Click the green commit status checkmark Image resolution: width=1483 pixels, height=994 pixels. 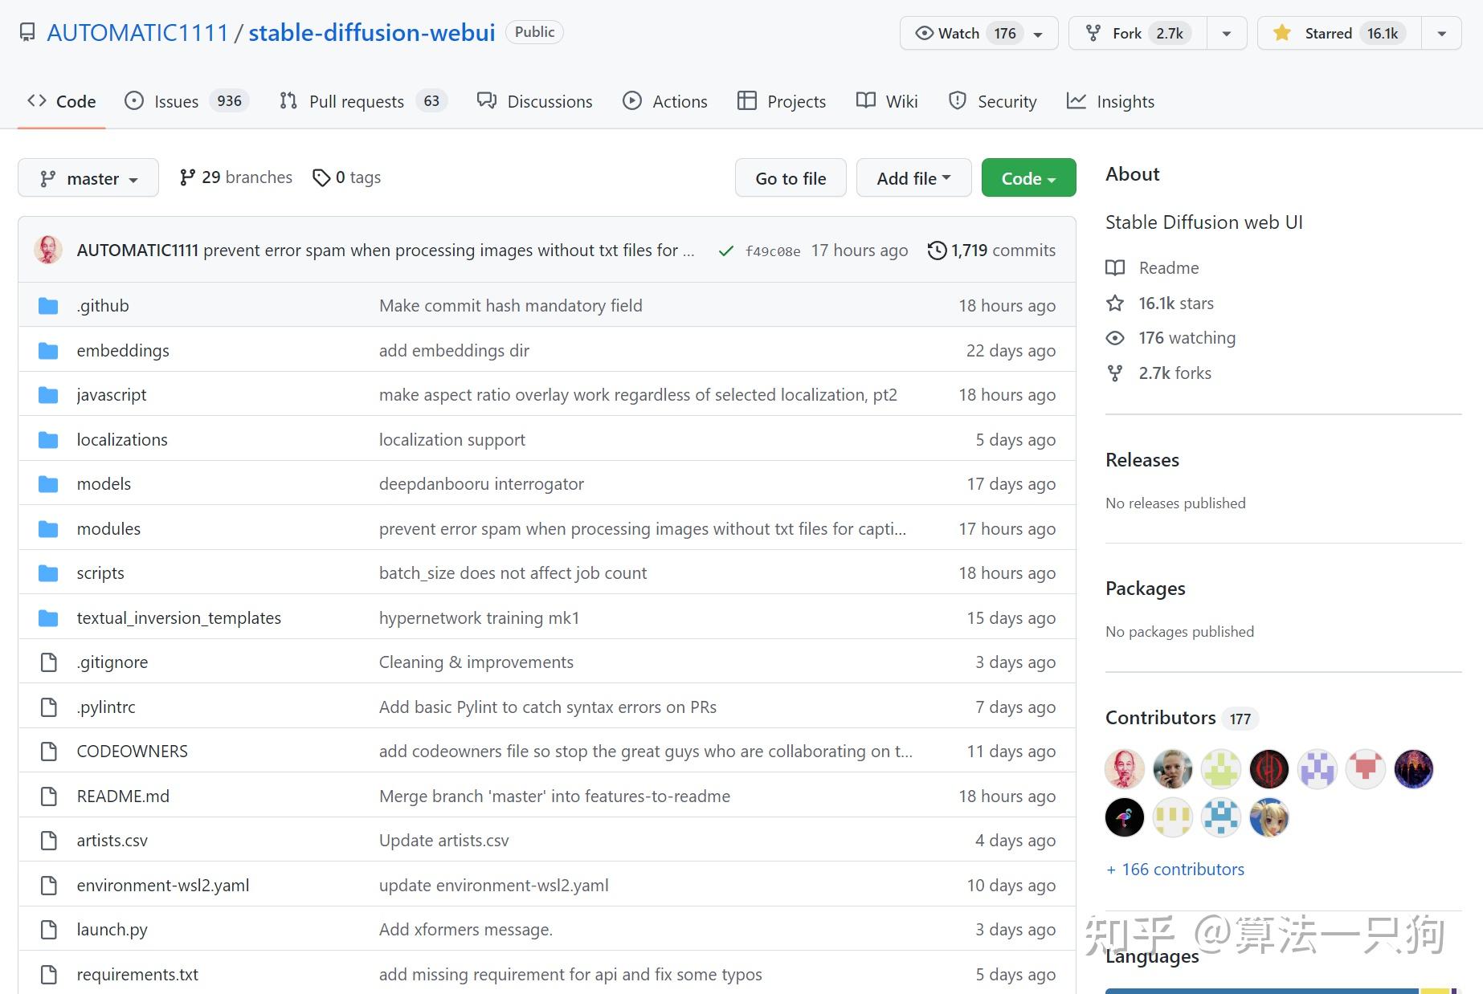pyautogui.click(x=726, y=251)
